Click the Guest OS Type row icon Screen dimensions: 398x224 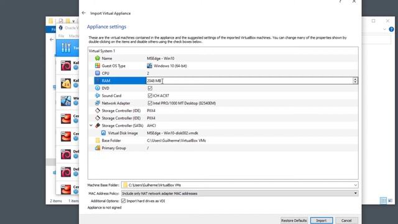[98, 65]
